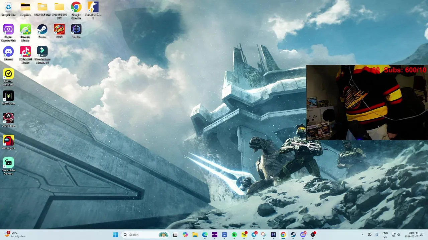The height and width of the screenshot is (240, 428).
Task: Open File Explorer from the taskbar
Action: [195, 235]
